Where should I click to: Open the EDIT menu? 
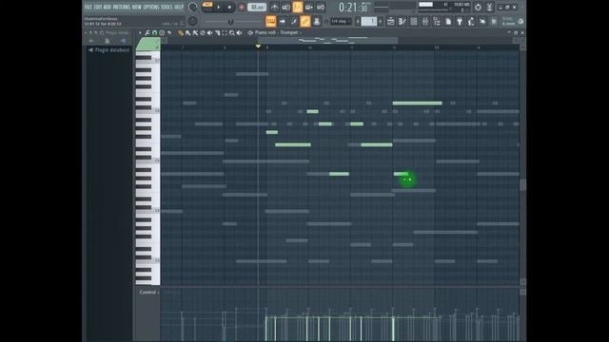pos(97,7)
